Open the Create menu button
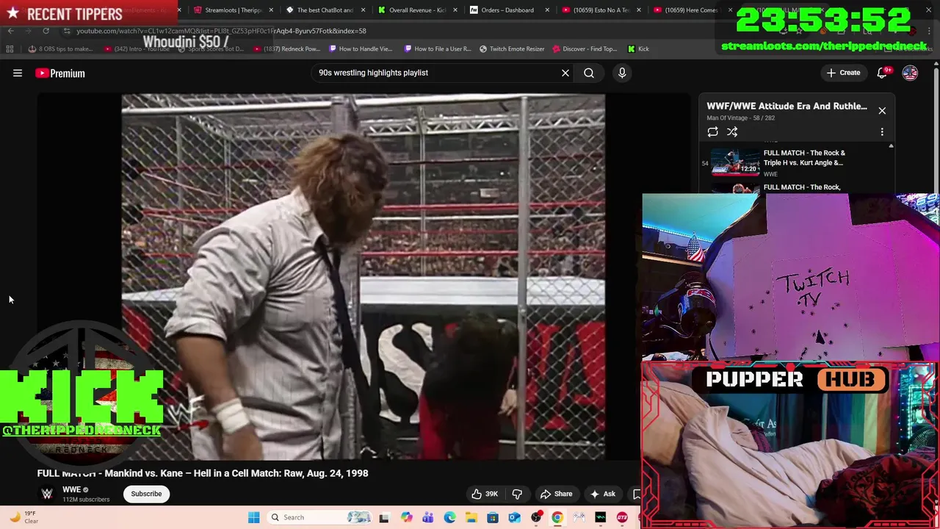 tap(842, 73)
